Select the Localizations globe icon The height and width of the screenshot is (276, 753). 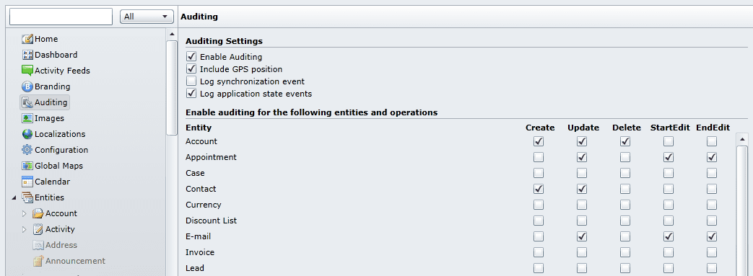[x=27, y=134]
